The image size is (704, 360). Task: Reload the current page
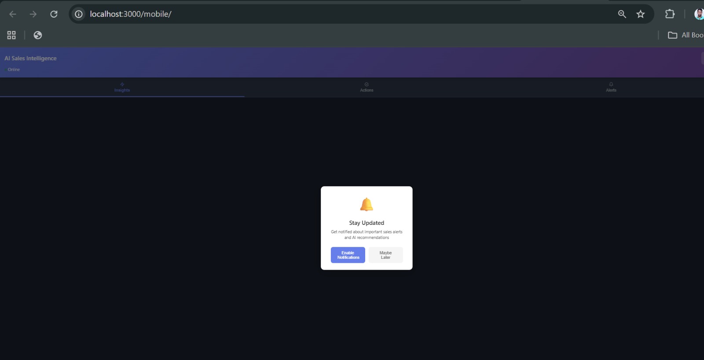click(x=54, y=14)
